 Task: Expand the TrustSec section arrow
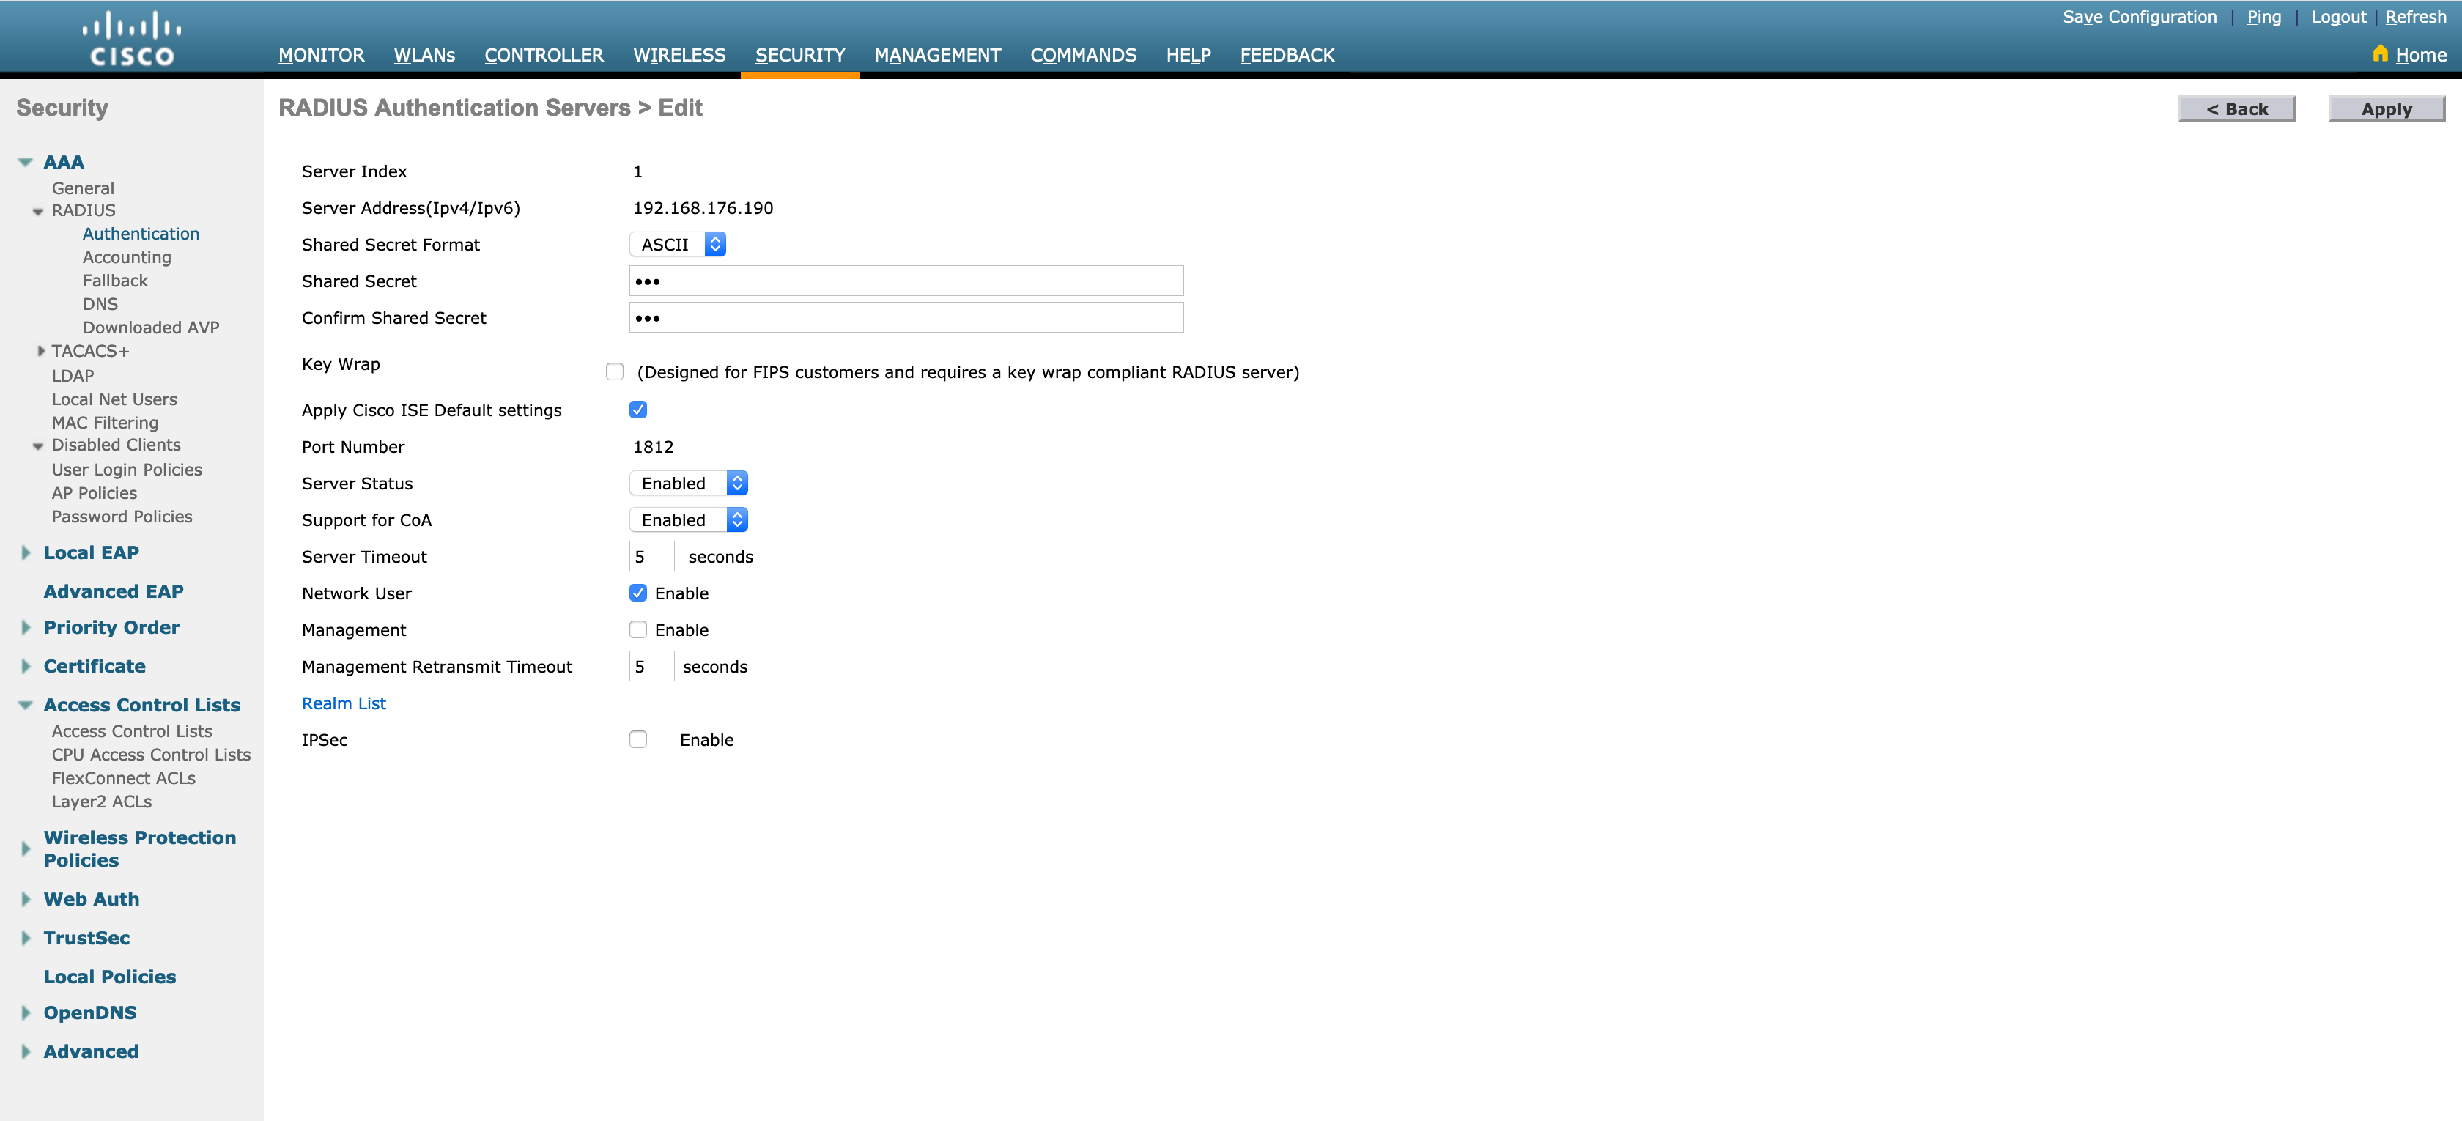pos(26,939)
